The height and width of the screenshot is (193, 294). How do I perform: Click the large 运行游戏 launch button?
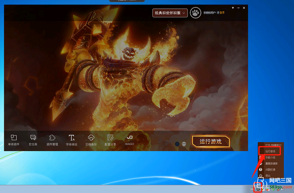211,141
